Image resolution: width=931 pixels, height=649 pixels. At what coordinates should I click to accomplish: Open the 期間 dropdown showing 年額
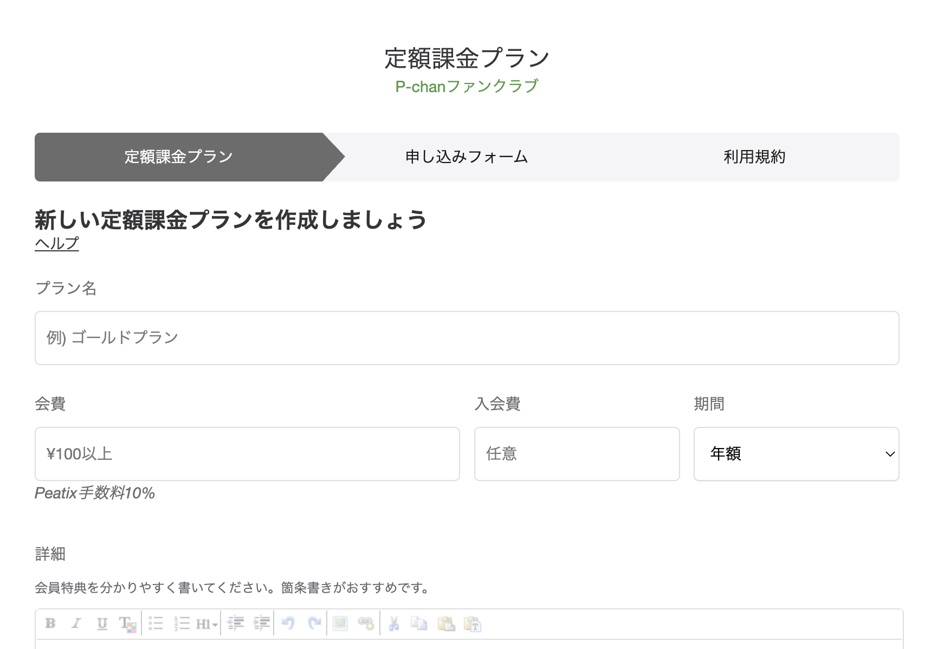tap(796, 454)
